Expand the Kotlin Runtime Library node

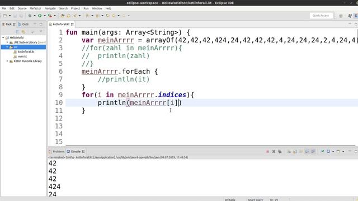click(7, 61)
